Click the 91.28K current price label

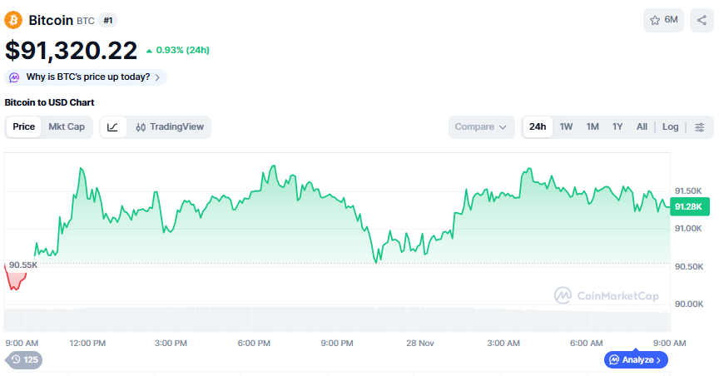click(687, 206)
